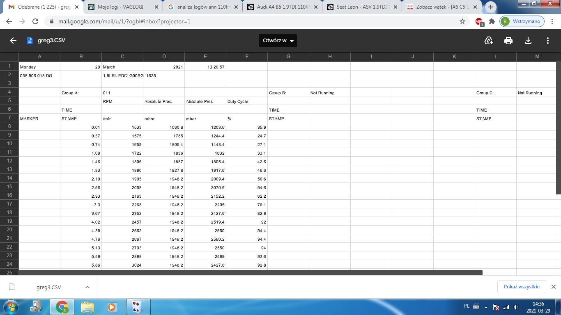Click the duty cycle value 35.9
This screenshot has height=315, width=561.
[x=247, y=127]
